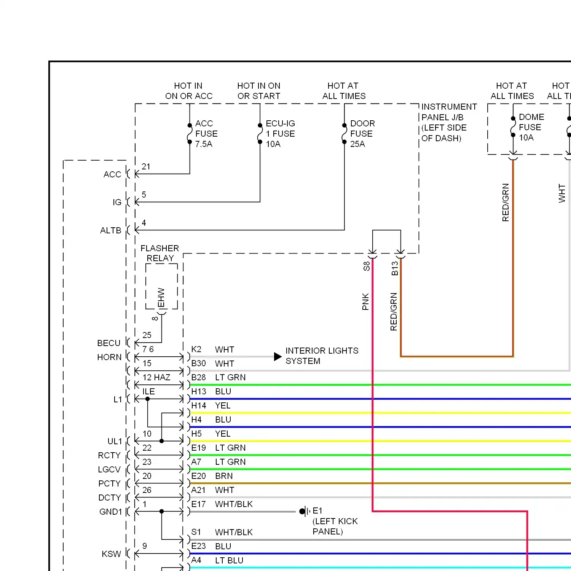This screenshot has width=571, height=571.
Task: Click the pin 21 number near ACC
Action: point(146,167)
